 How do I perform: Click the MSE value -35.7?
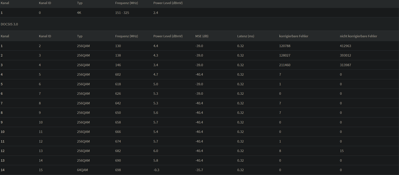click(x=200, y=170)
